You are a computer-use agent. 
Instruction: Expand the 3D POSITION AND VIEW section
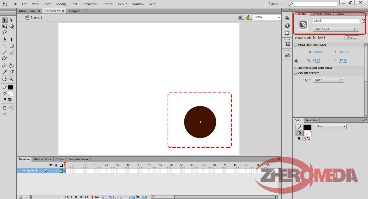coord(296,68)
